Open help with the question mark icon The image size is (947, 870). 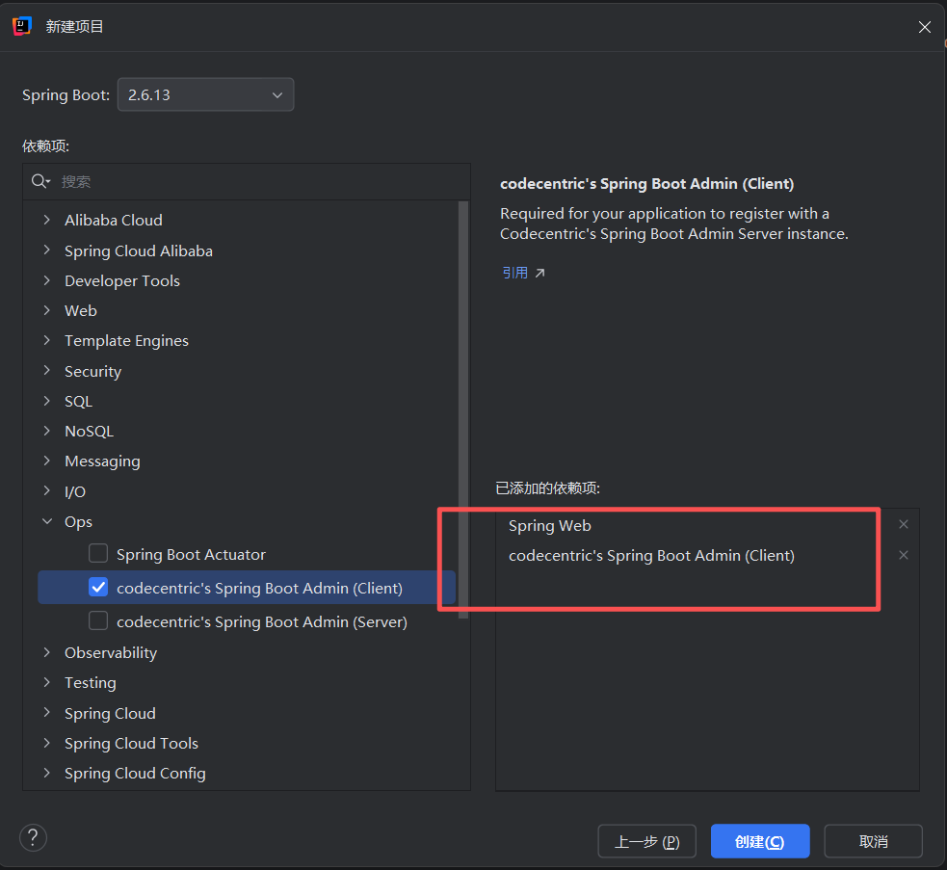[33, 837]
